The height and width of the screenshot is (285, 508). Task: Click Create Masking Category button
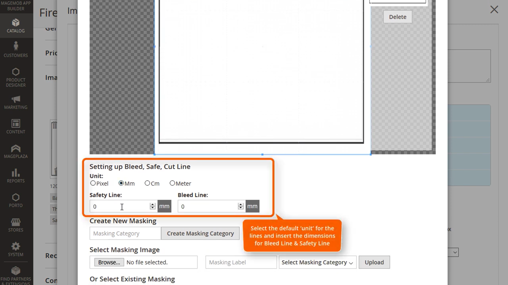(201, 233)
